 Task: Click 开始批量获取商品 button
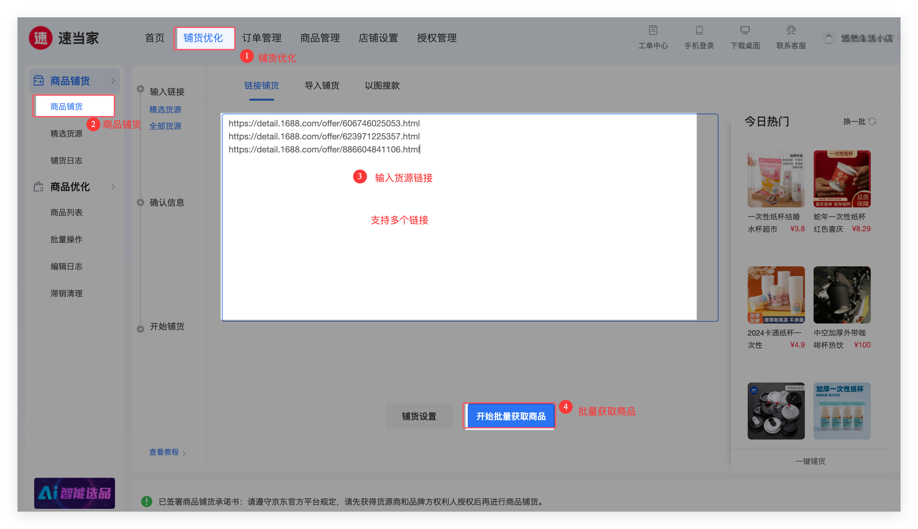coord(510,416)
